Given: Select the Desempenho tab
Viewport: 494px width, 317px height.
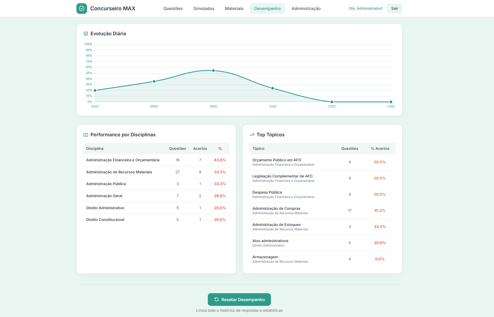Looking at the screenshot, I should 267,9.
